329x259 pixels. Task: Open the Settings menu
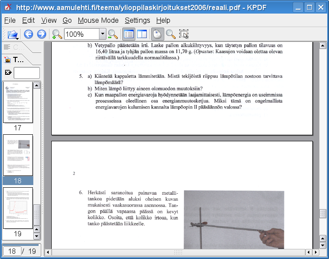pyautogui.click(x=137, y=21)
